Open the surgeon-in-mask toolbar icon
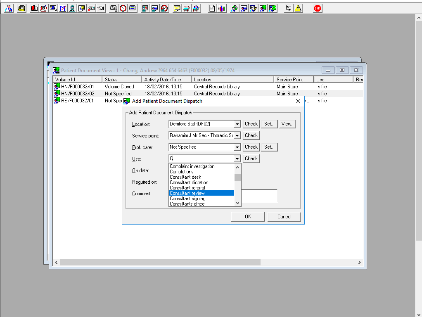422x317 pixels. coord(72,8)
